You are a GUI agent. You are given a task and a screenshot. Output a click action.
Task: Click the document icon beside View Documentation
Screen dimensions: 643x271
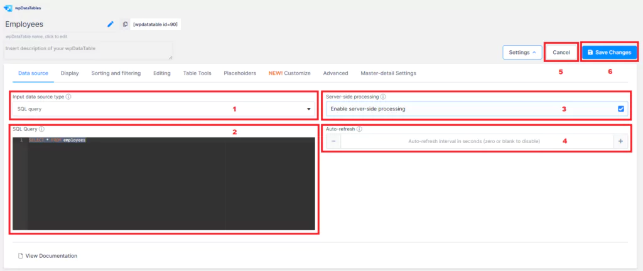click(20, 256)
